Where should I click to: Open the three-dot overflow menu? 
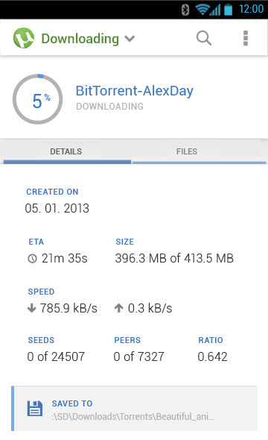pos(246,38)
